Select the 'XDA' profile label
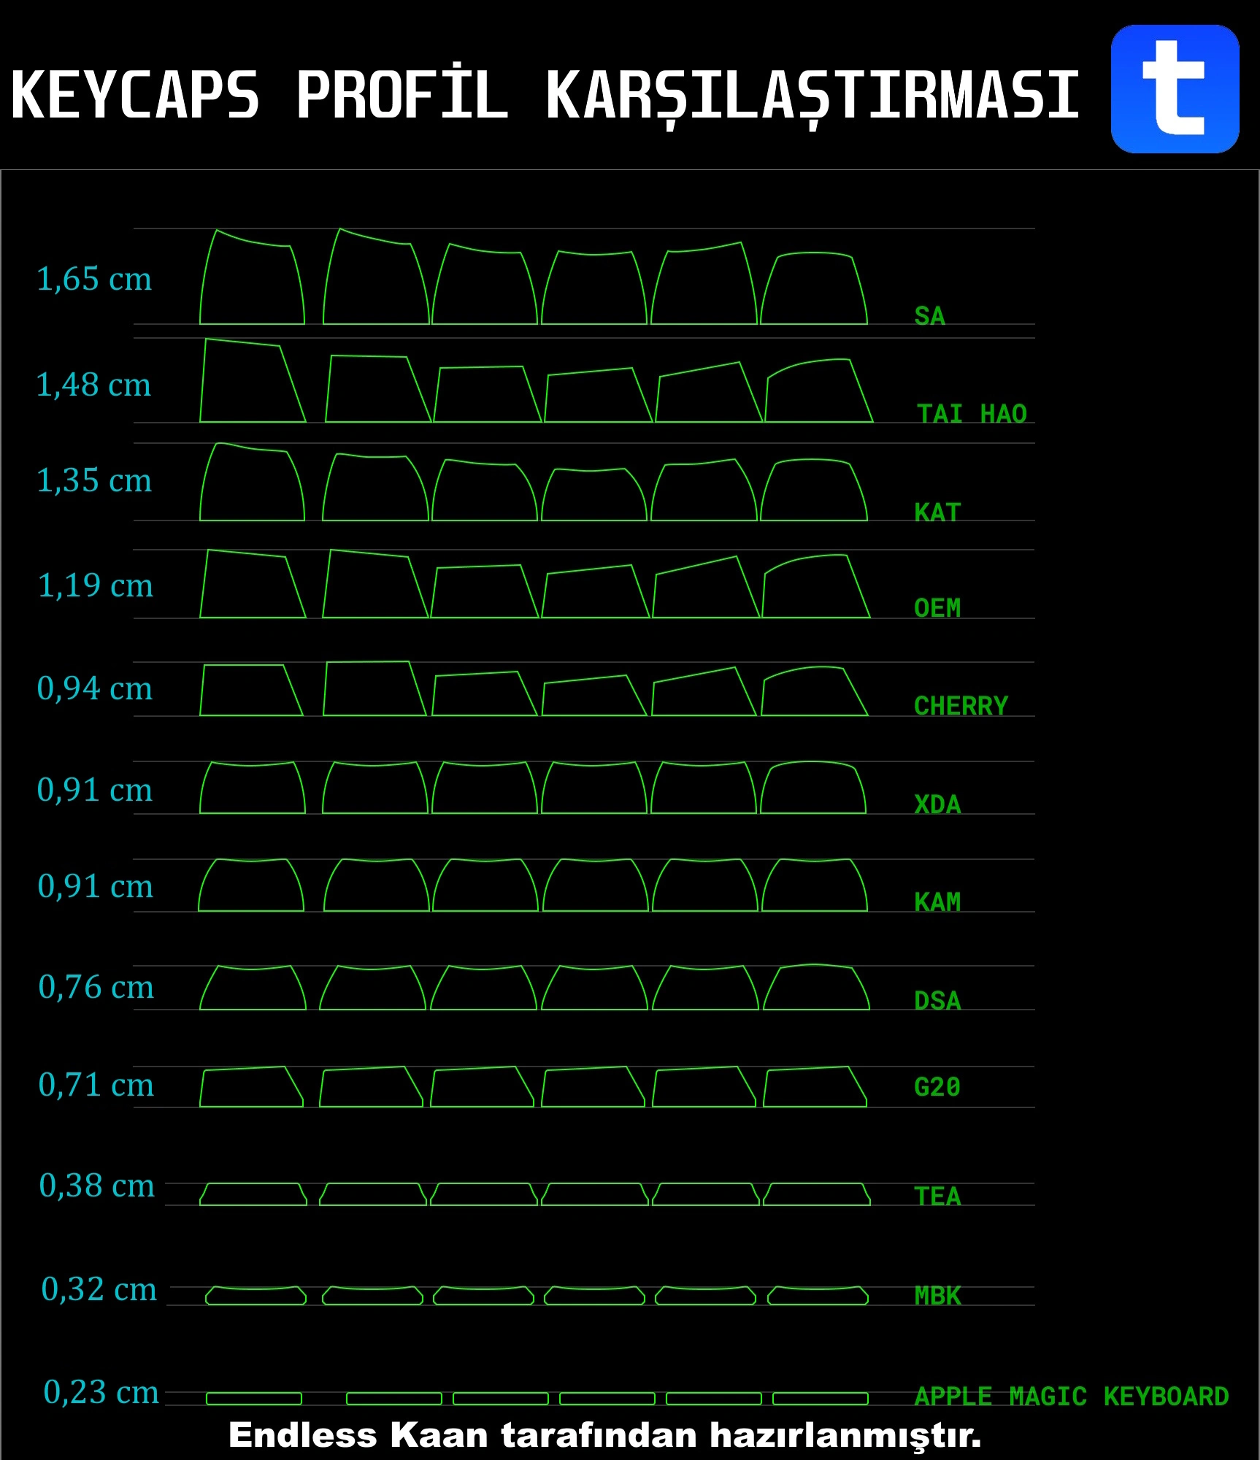This screenshot has width=1260, height=1460. 937,804
